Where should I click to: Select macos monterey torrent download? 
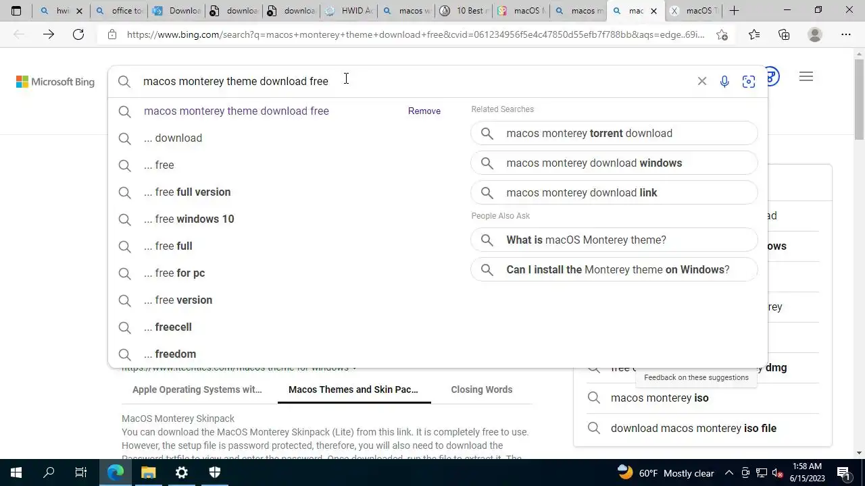(614, 133)
